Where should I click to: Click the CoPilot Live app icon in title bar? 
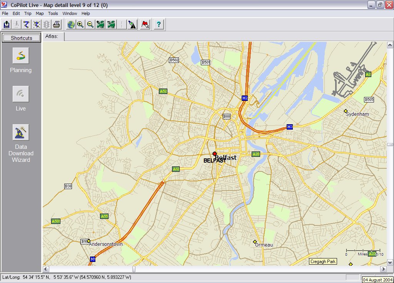[4, 5]
